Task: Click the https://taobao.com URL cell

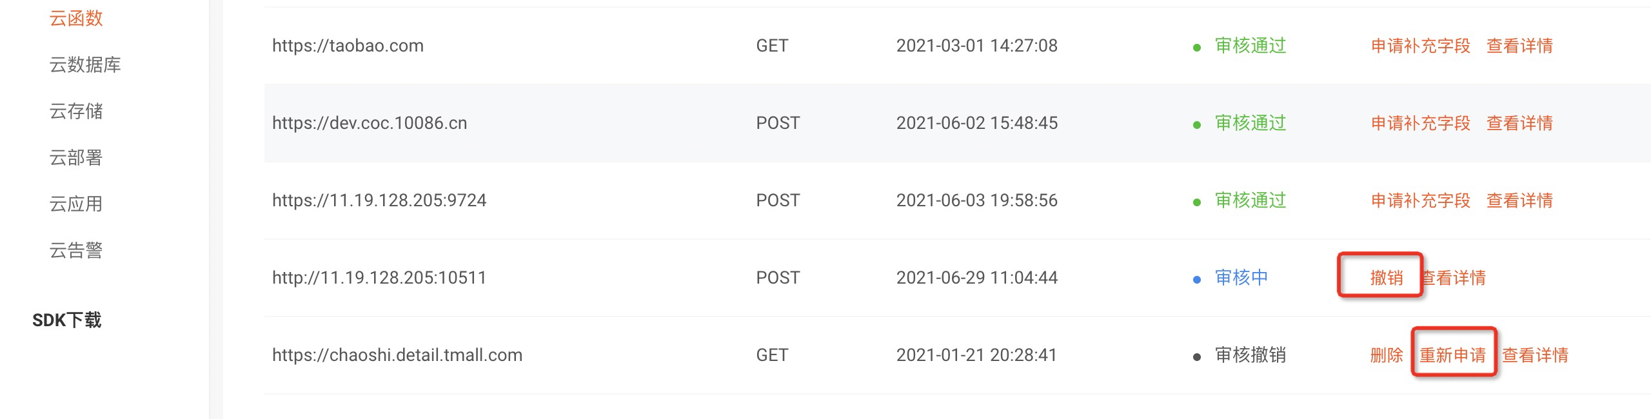Action: tap(348, 46)
